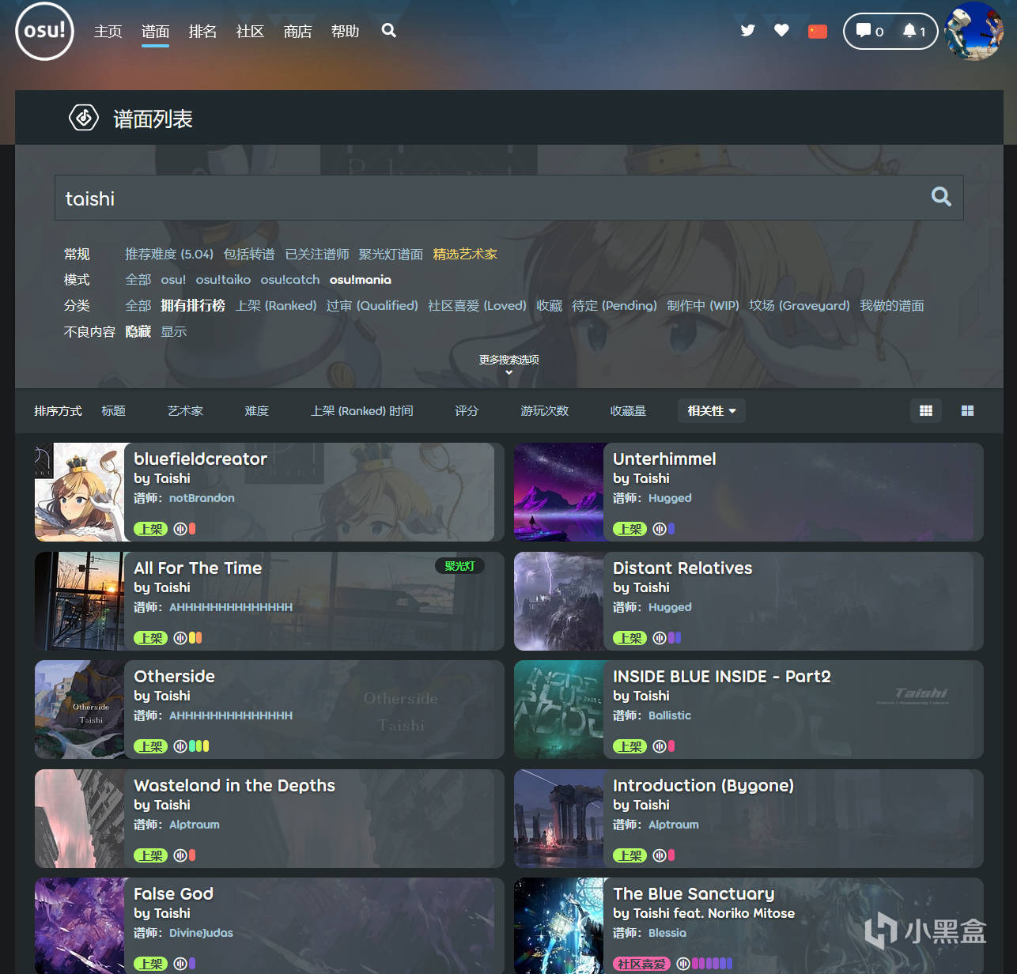The image size is (1017, 974).
Task: Click mania icon on INSIDE BLUE INSIDE card
Action: pyautogui.click(x=660, y=746)
